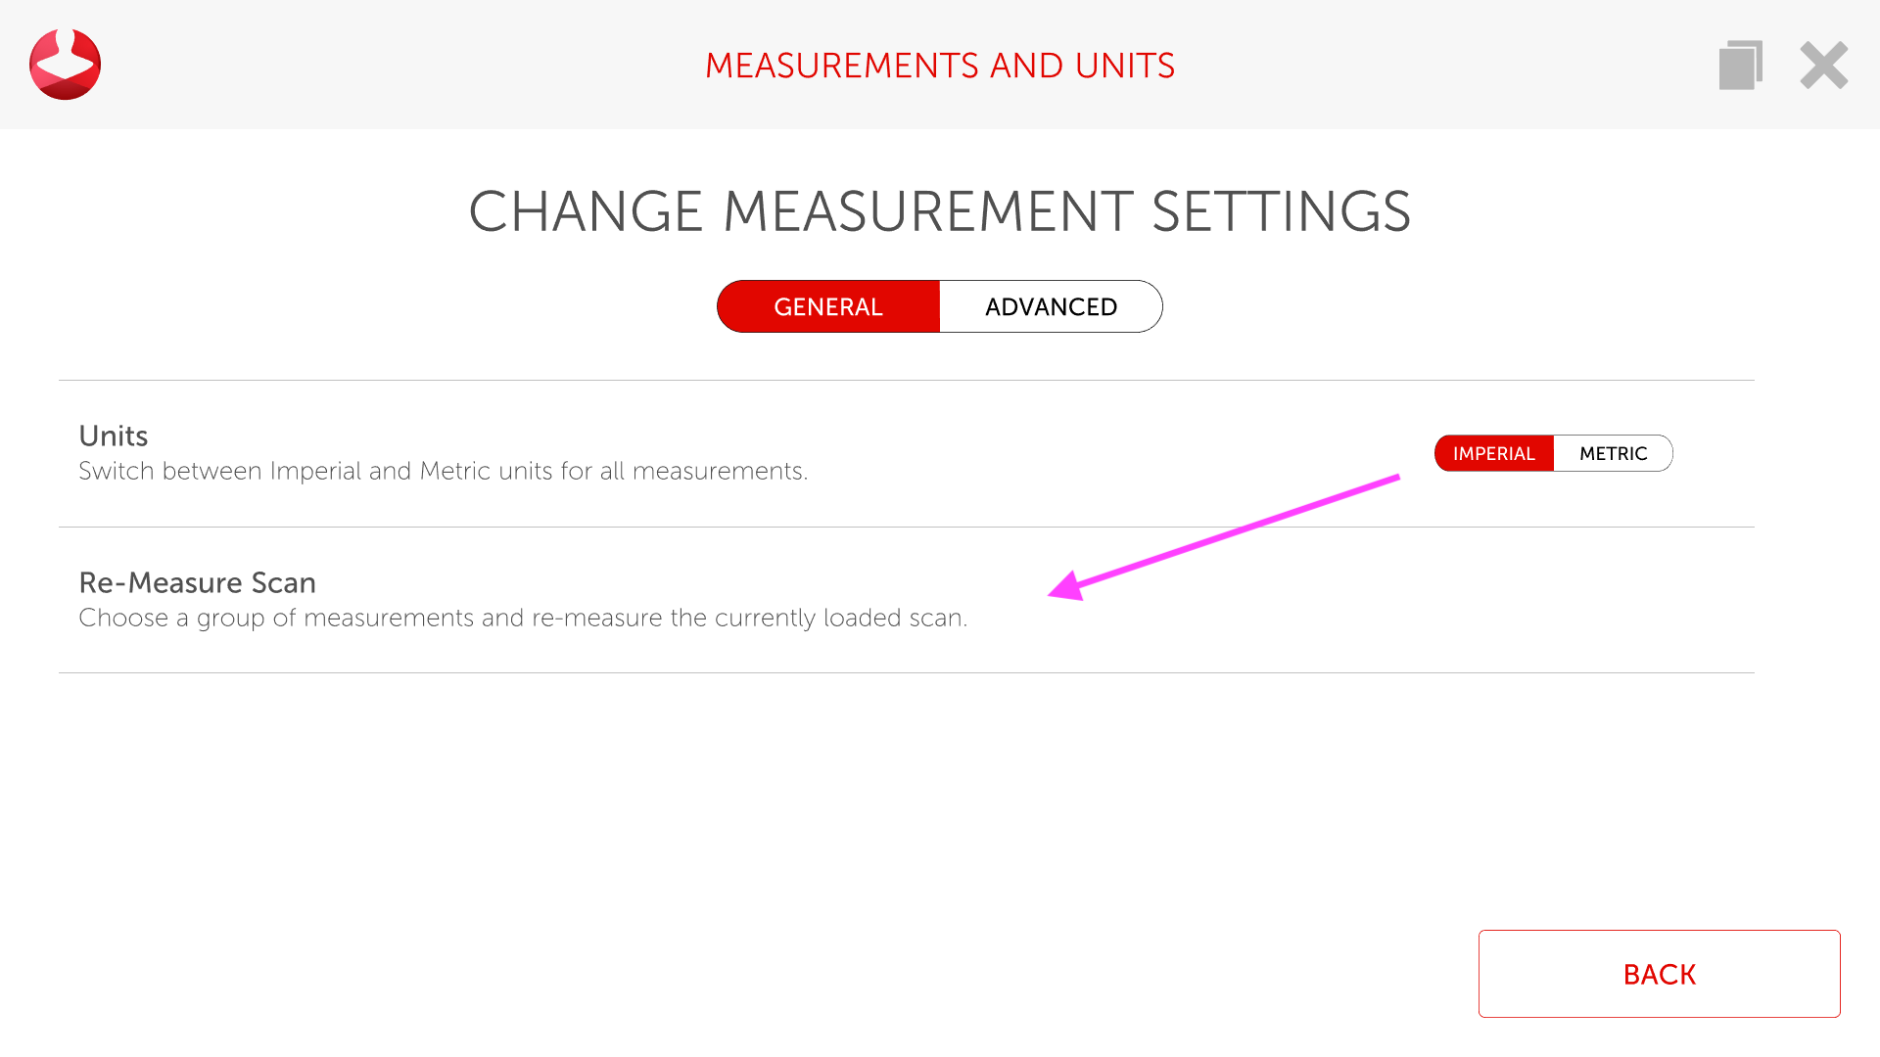Click the word 'Metric' in the Units description

454,472
